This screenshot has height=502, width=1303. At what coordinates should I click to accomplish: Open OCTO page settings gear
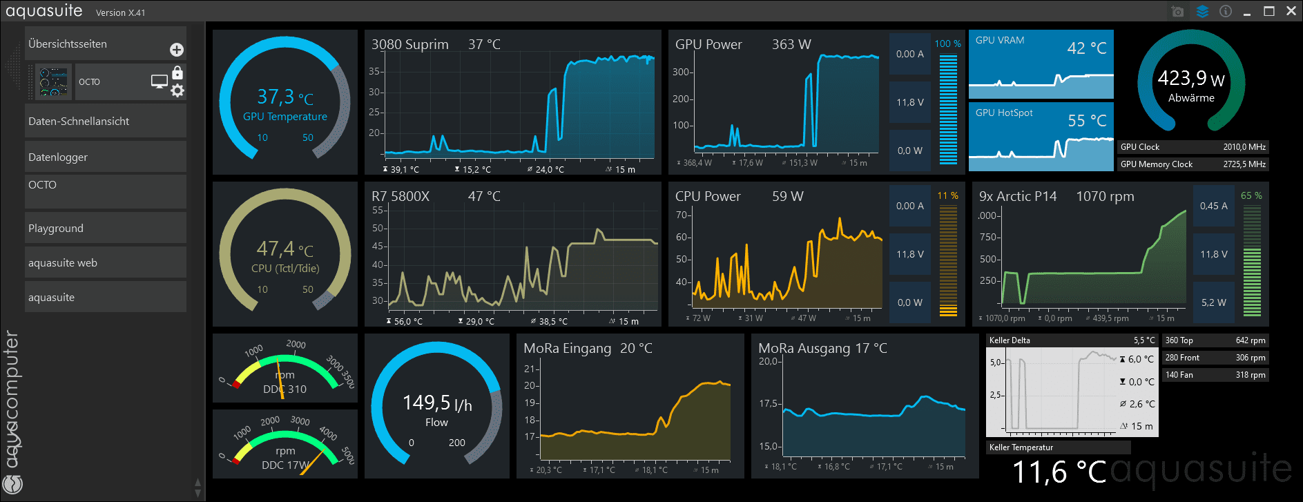tap(177, 90)
